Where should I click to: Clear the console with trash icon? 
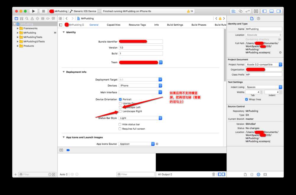pyautogui.click(x=213, y=174)
